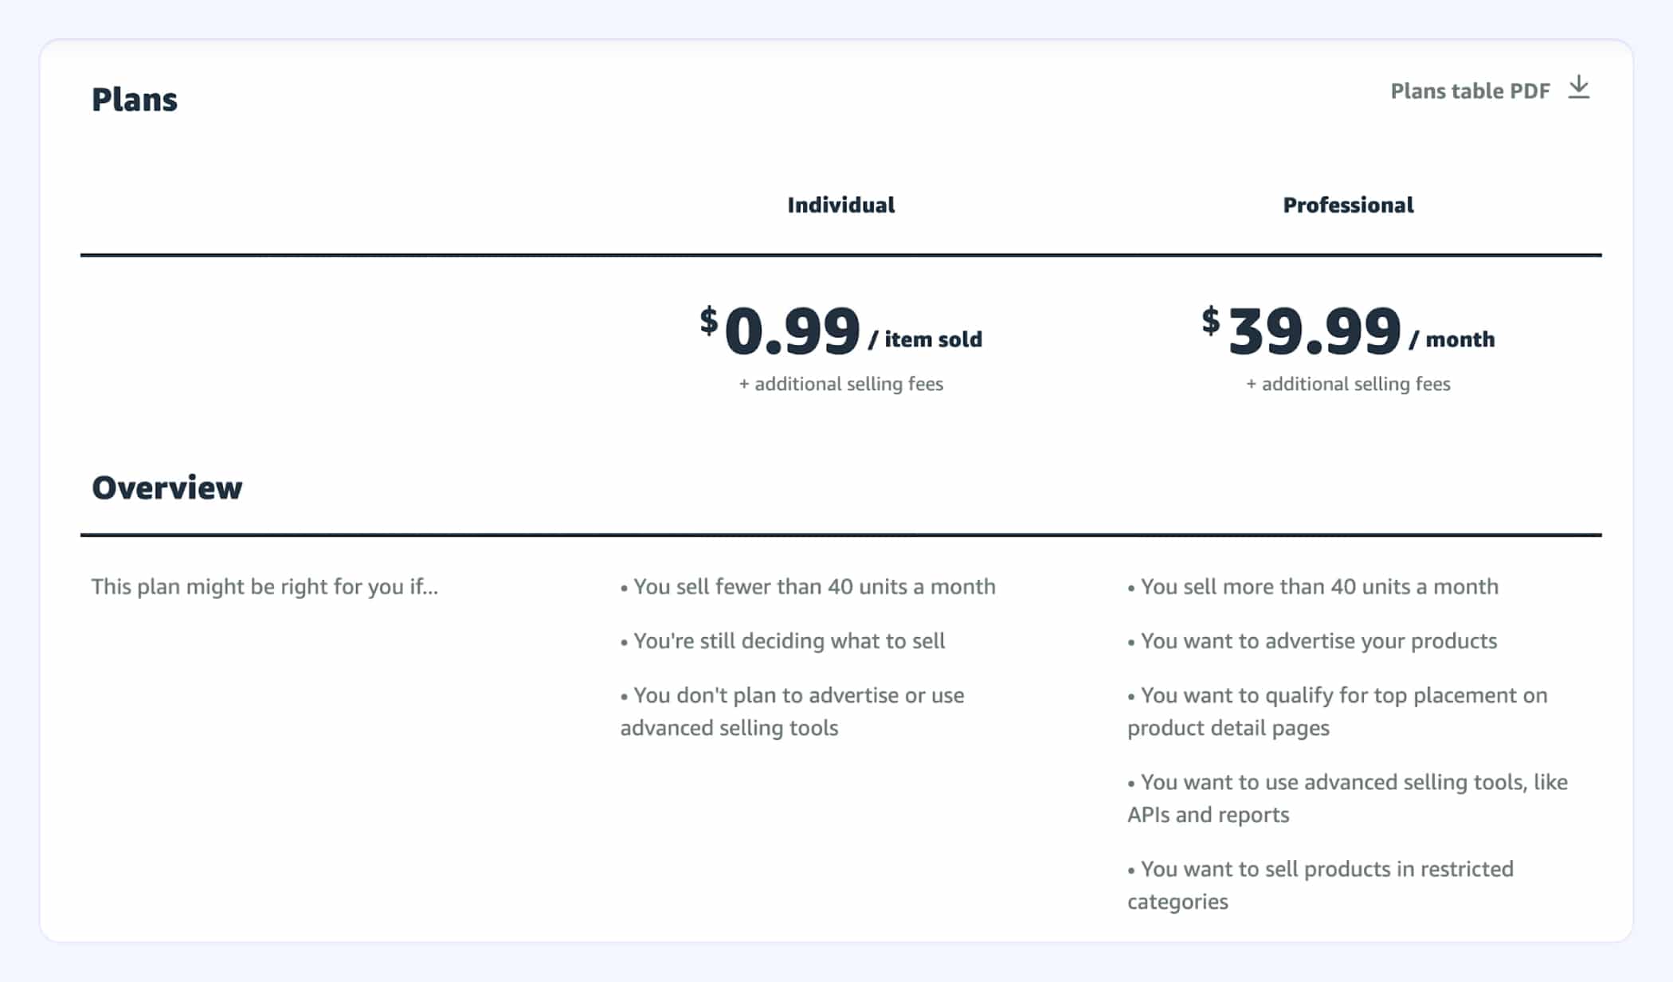Click the restricted categories bullet

coord(1320,885)
